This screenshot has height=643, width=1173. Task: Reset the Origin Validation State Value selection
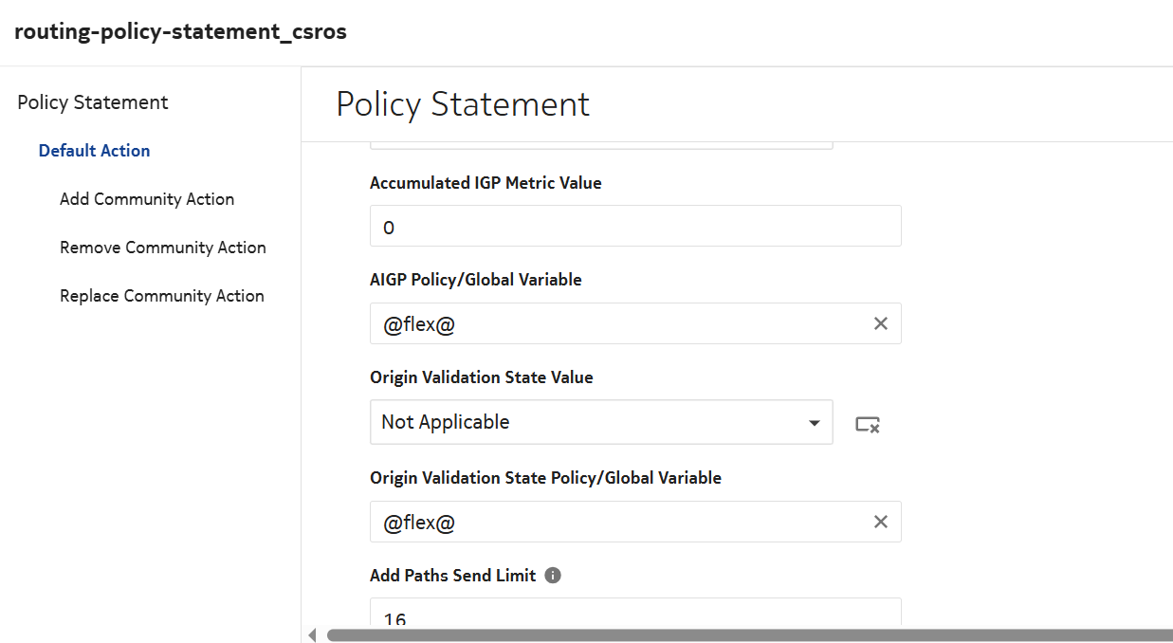[x=867, y=425]
